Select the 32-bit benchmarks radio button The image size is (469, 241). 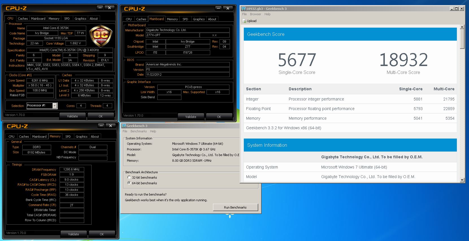tap(129, 178)
